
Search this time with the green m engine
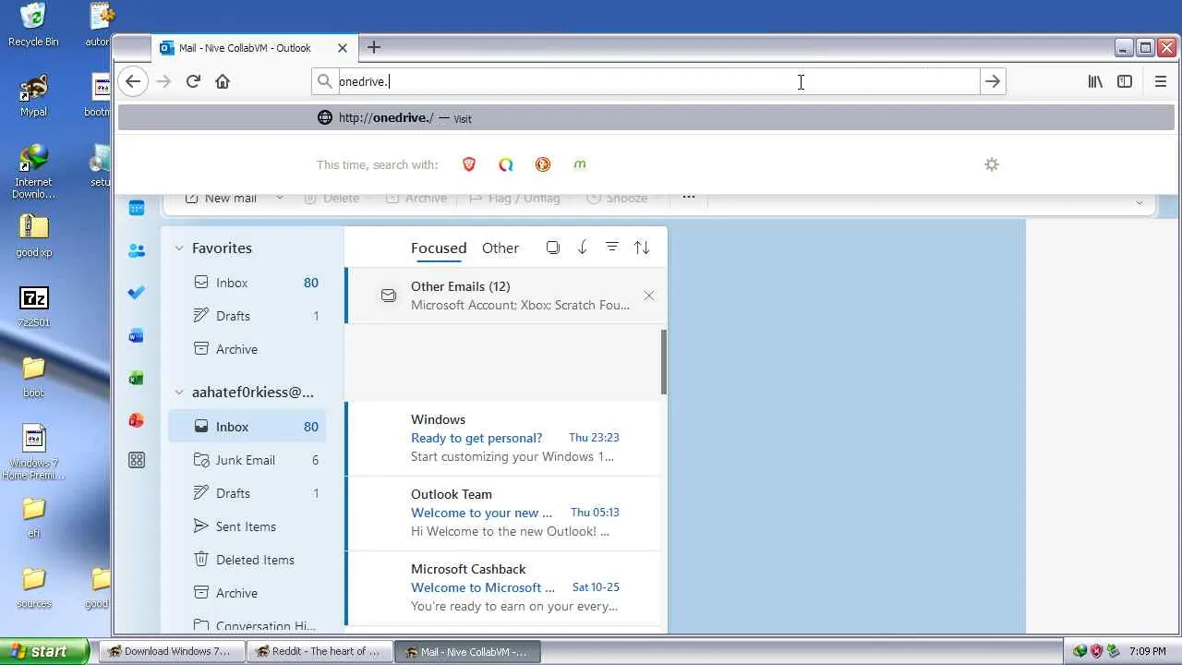coord(580,164)
